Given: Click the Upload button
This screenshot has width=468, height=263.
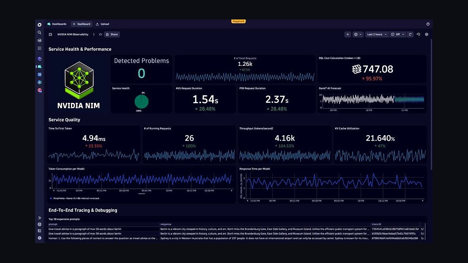Looking at the screenshot, I should coord(103,24).
